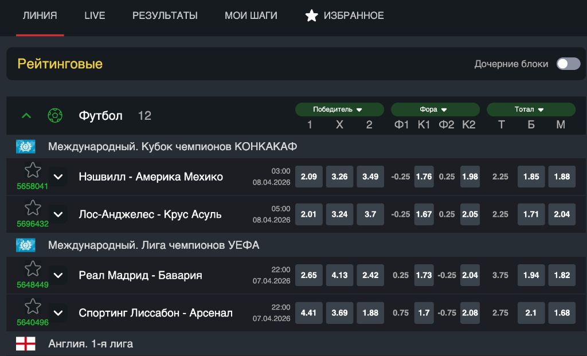Add Лос-Анджелес - Крус Асуль to favorites

click(x=33, y=208)
